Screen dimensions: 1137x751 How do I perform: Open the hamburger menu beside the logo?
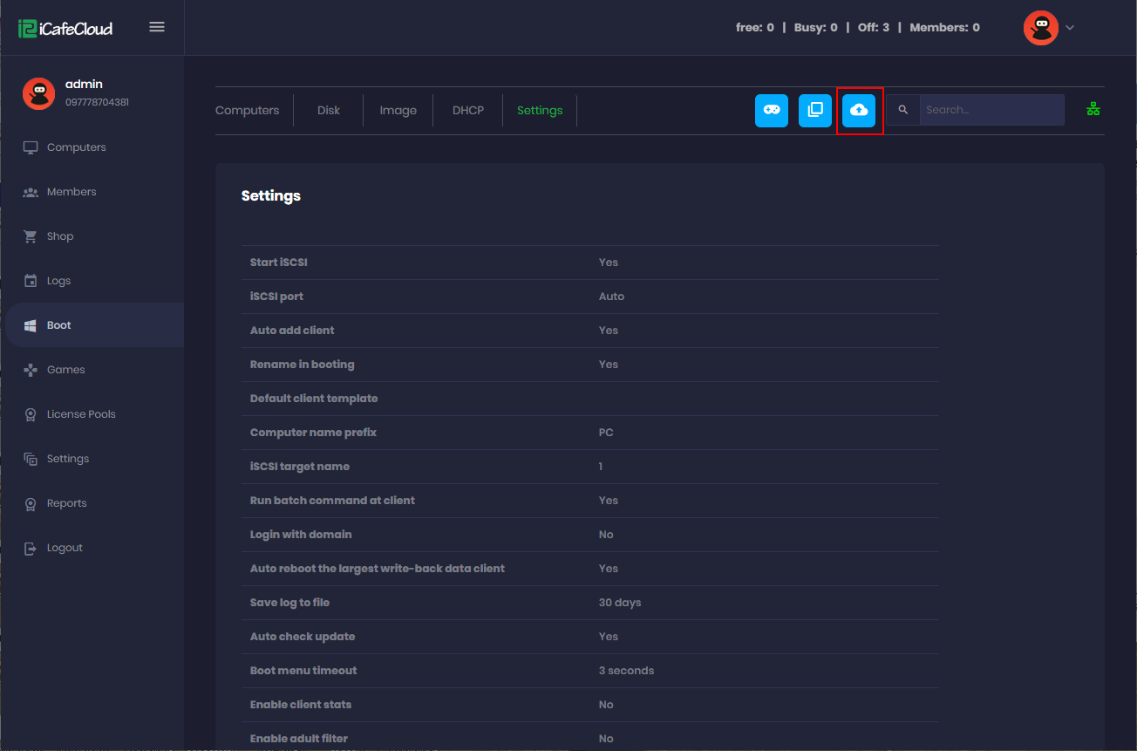pos(157,26)
